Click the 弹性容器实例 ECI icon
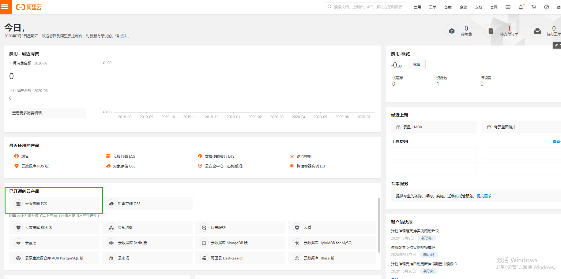 pos(292,166)
